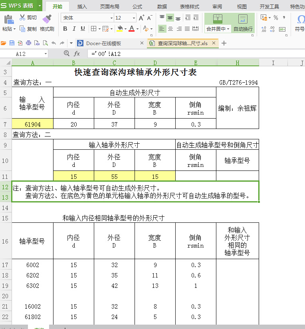
Task: Click the print icon
Action: click(x=28, y=43)
